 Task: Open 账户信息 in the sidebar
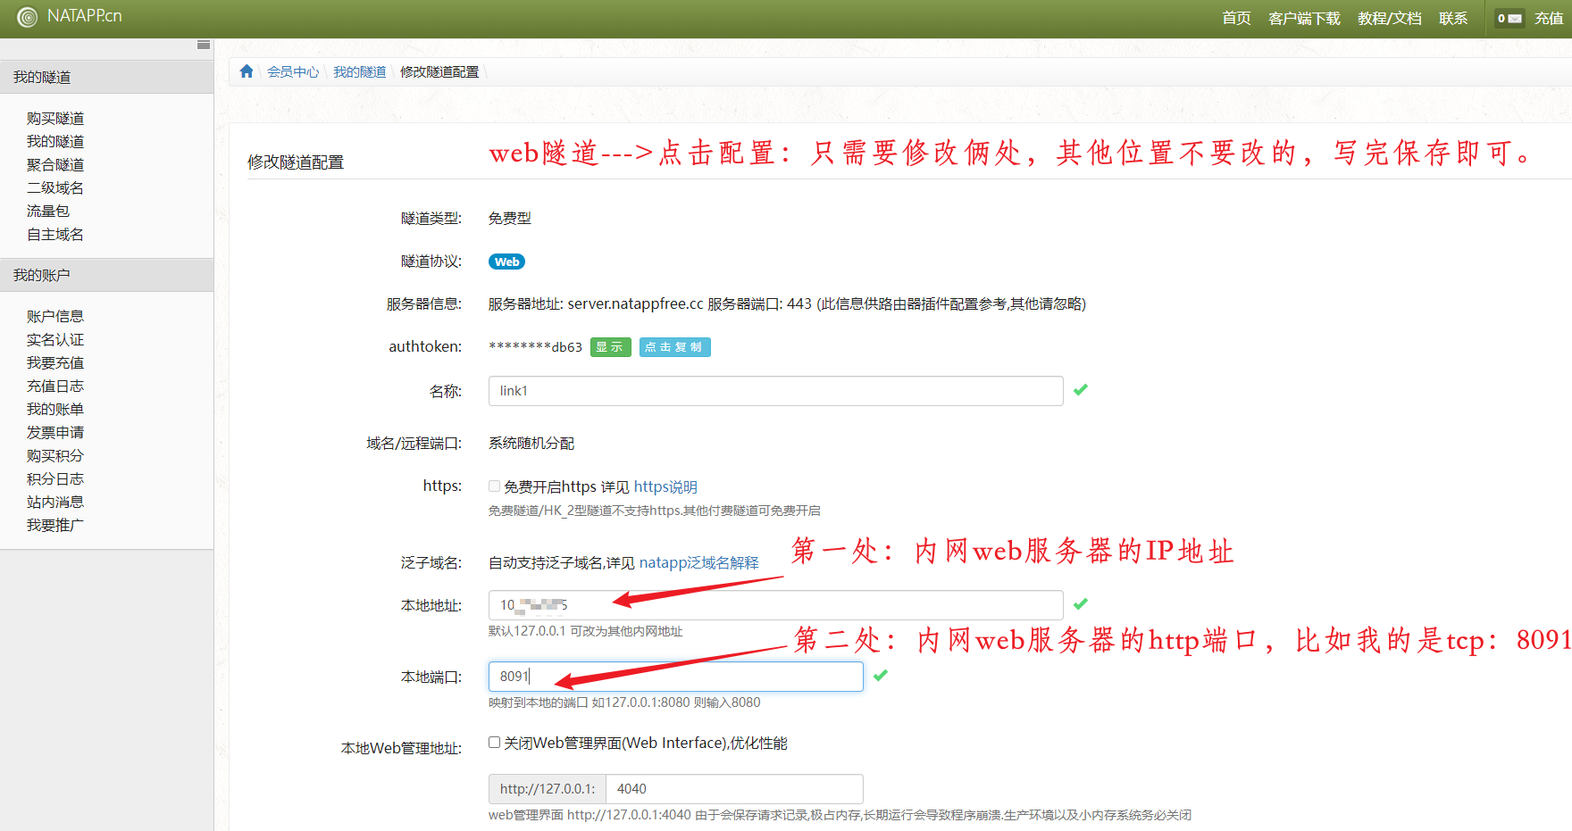[x=55, y=316]
